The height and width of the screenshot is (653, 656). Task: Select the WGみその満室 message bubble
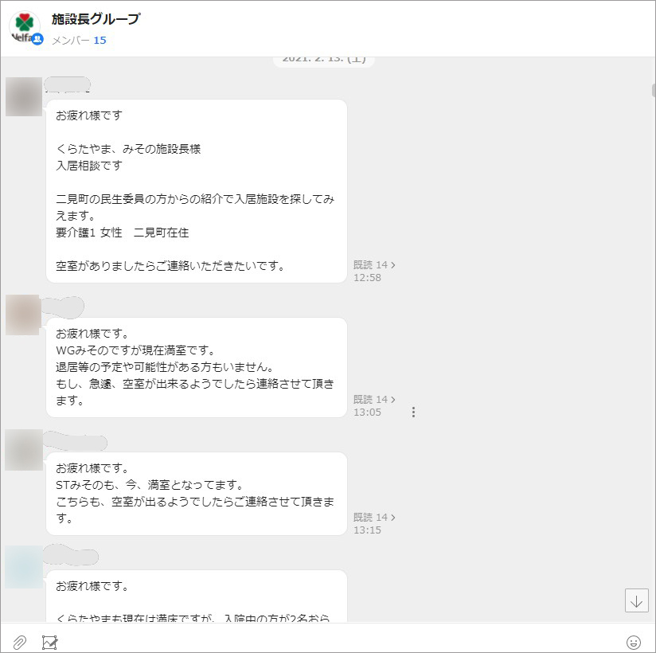coord(197,368)
